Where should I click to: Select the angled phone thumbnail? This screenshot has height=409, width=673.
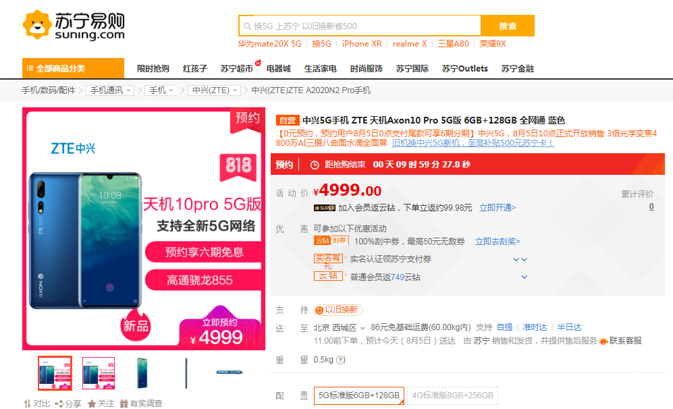pyautogui.click(x=142, y=373)
